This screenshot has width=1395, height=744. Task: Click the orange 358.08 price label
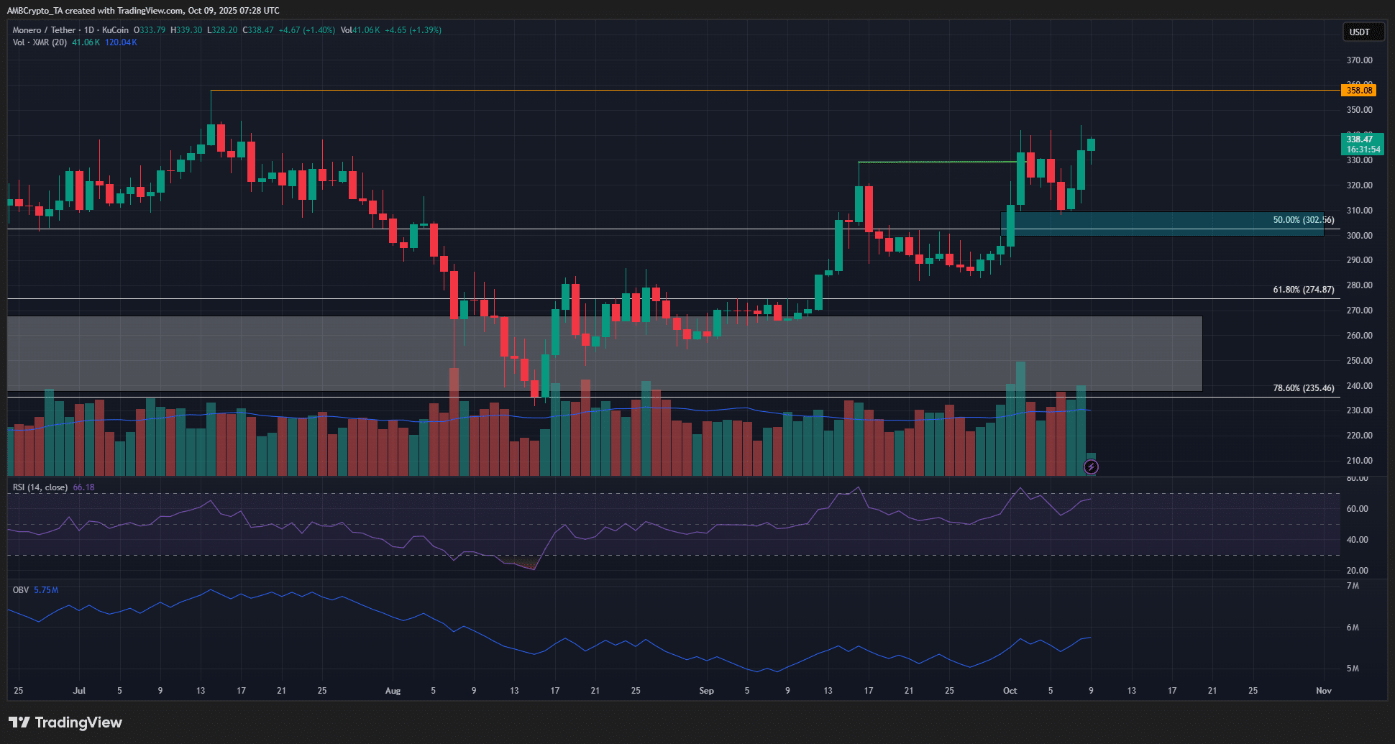coord(1358,91)
